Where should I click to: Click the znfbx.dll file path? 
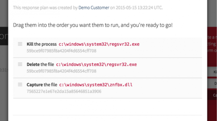tap(96, 85)
